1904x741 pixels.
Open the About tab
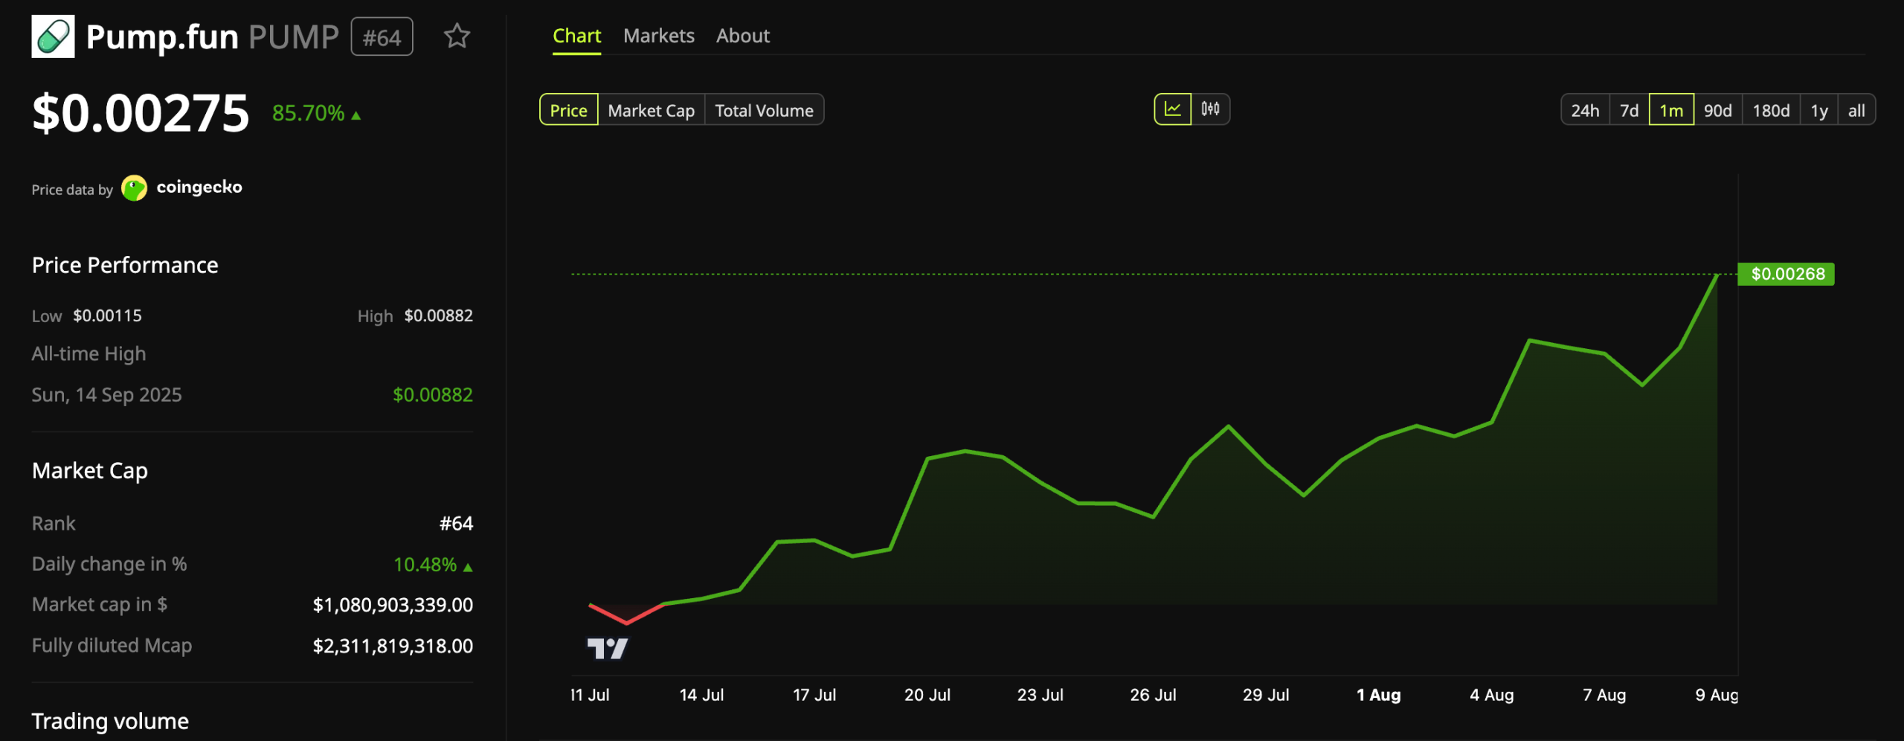[743, 36]
